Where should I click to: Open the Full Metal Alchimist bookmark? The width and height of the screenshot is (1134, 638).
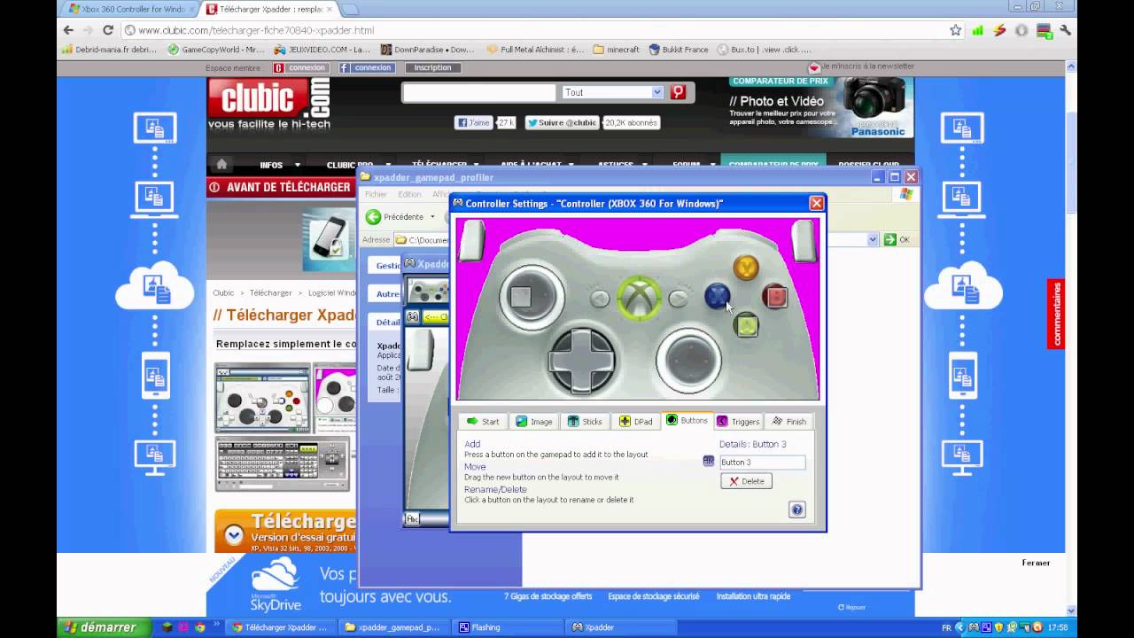535,50
